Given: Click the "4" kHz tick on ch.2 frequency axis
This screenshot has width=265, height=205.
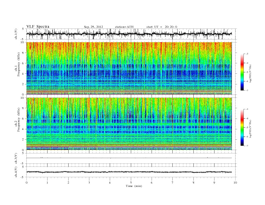Looking at the screenshot, I should point(23,129).
